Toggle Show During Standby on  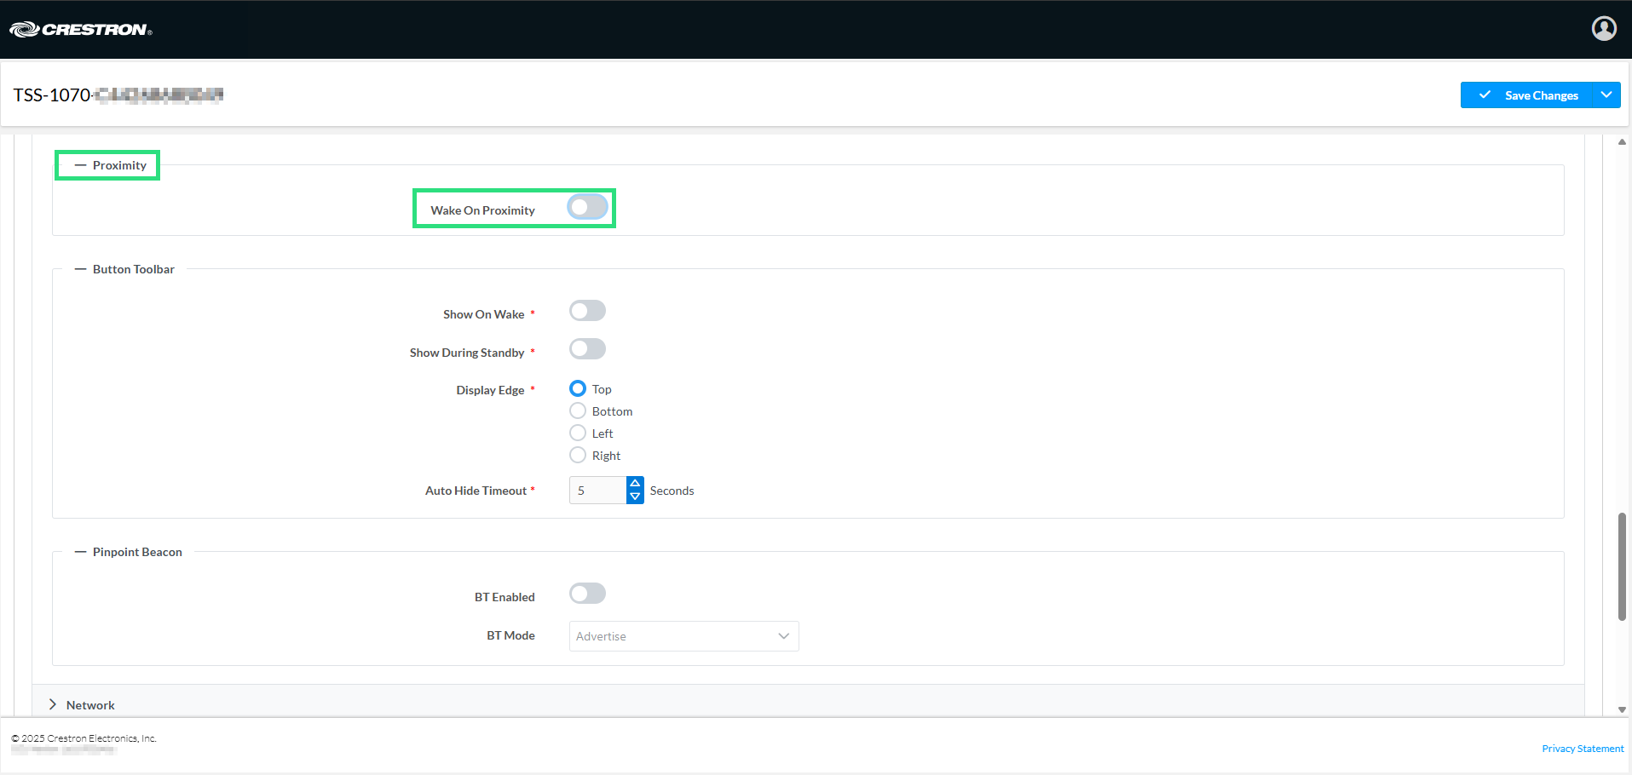587,349
